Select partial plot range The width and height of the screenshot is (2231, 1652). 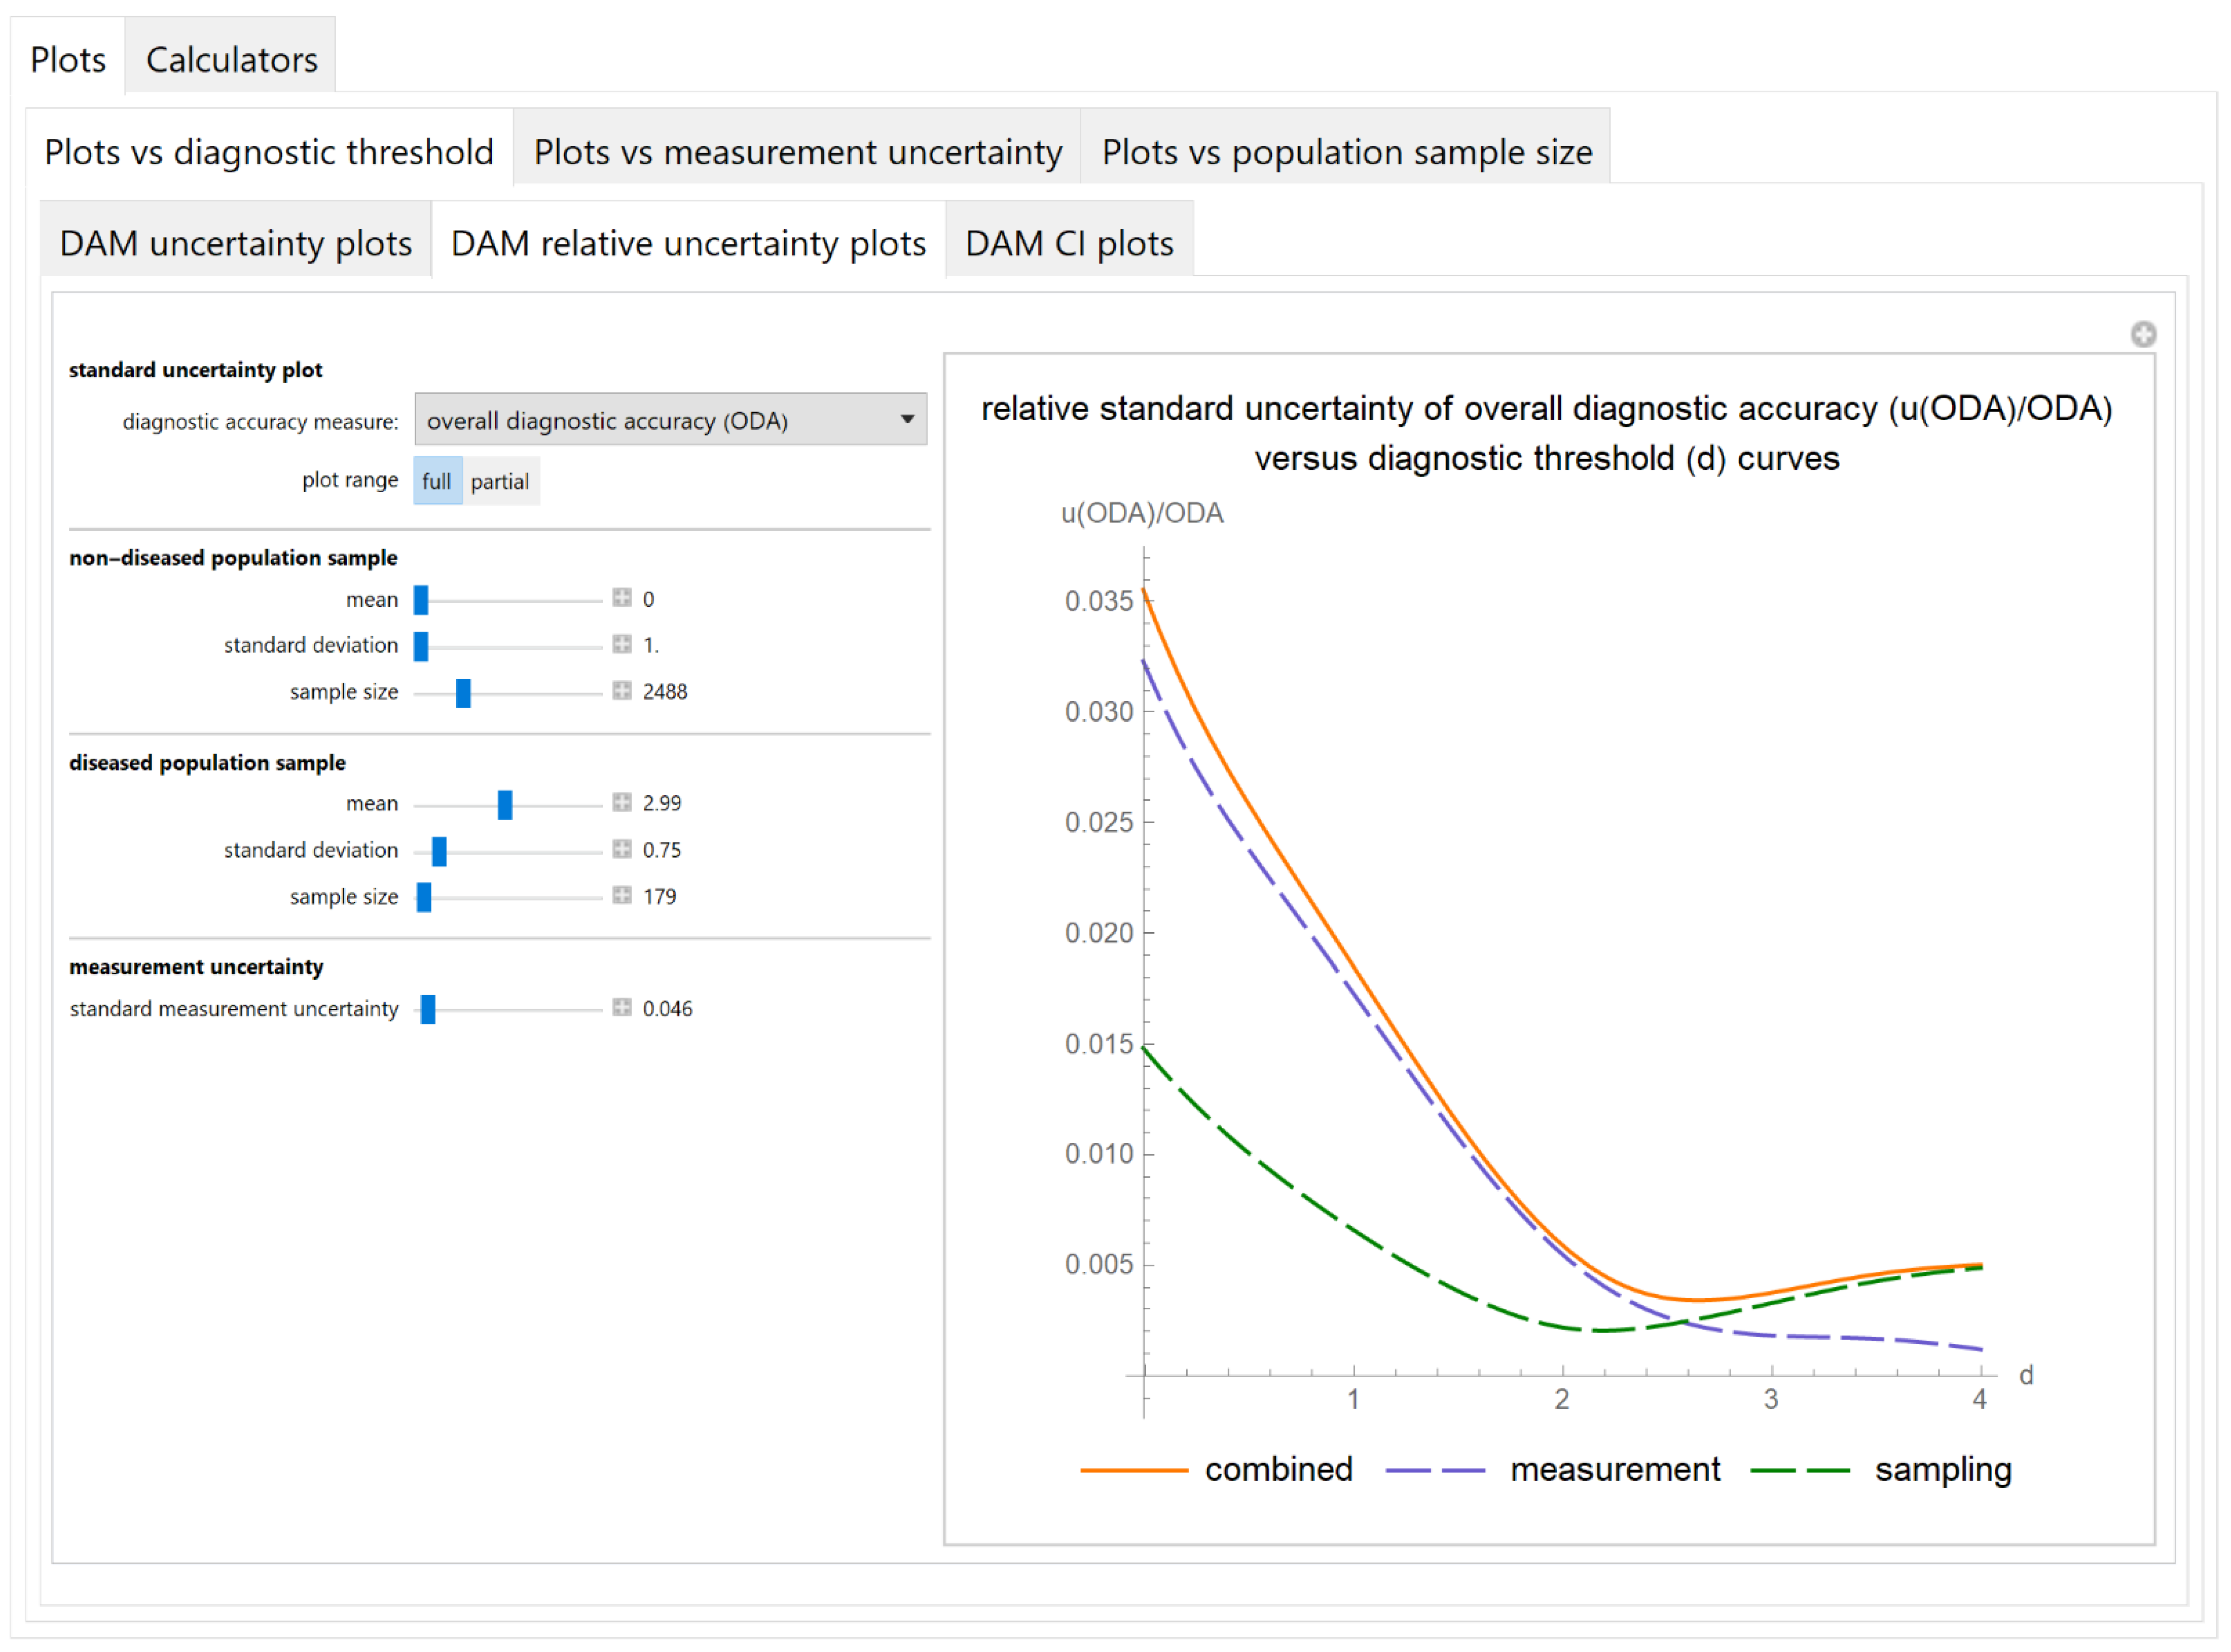click(x=500, y=481)
